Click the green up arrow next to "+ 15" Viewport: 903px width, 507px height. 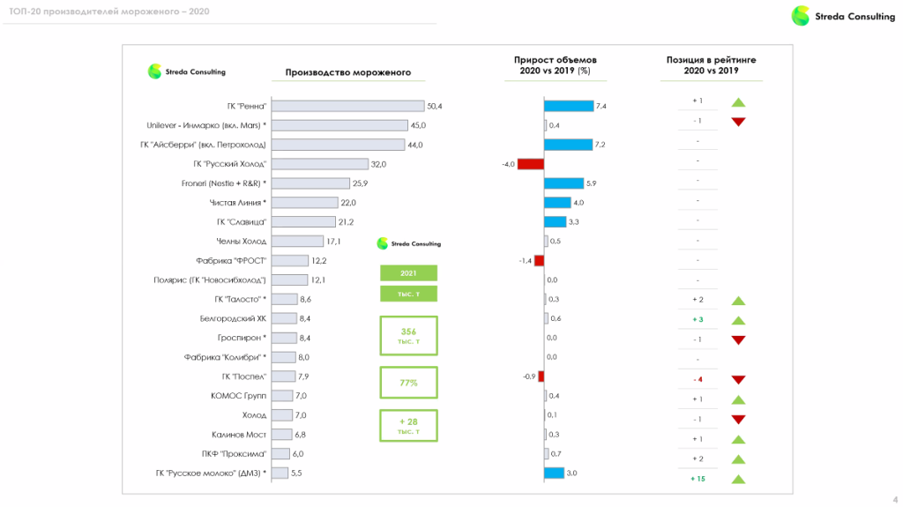[738, 480]
